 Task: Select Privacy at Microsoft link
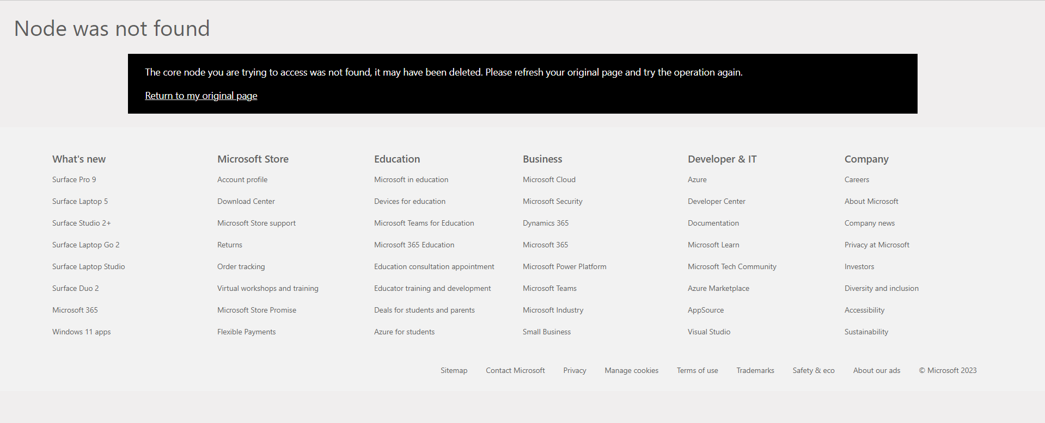(x=877, y=245)
